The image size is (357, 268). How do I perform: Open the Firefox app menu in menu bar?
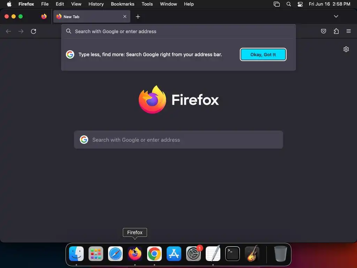26,4
